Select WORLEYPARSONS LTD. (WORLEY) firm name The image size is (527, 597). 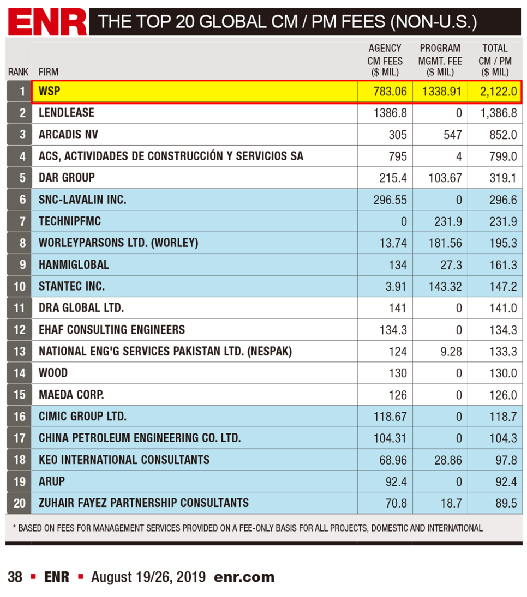[118, 243]
